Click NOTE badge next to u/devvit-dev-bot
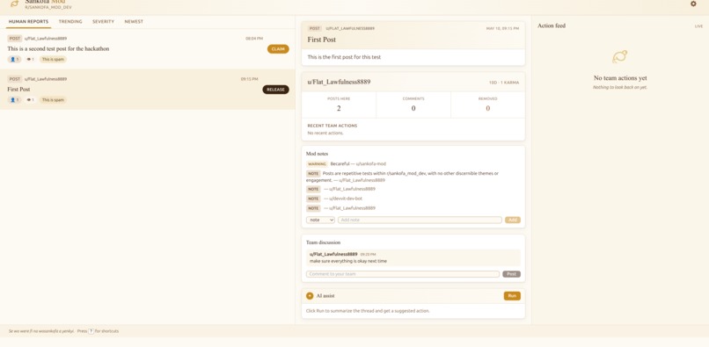 [313, 199]
